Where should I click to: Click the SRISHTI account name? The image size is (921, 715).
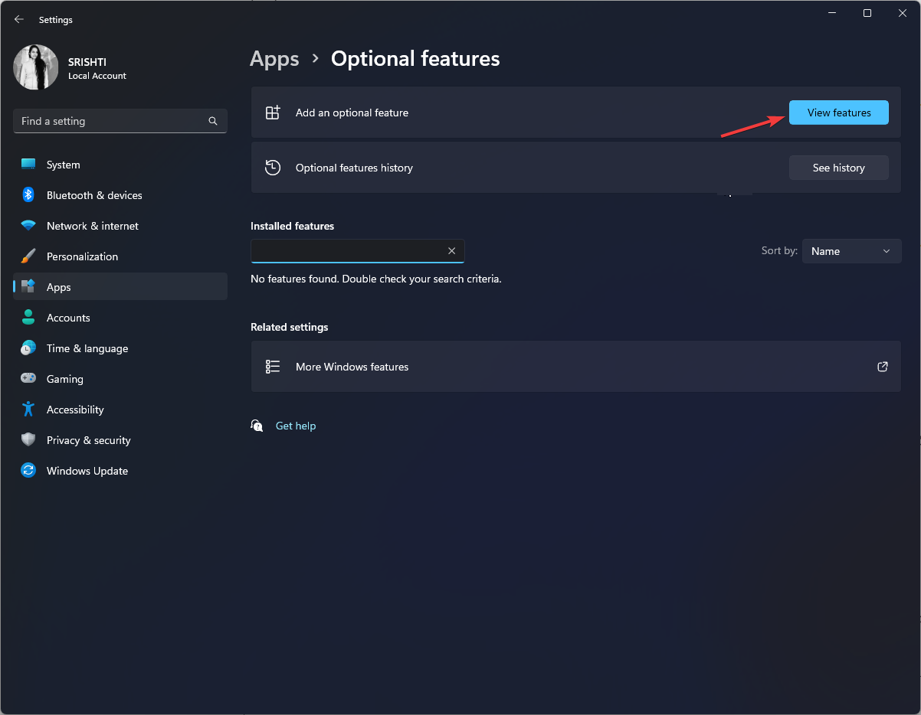tap(87, 63)
